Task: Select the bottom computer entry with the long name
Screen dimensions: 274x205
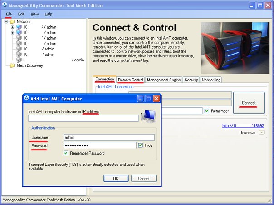Action: 54,60
